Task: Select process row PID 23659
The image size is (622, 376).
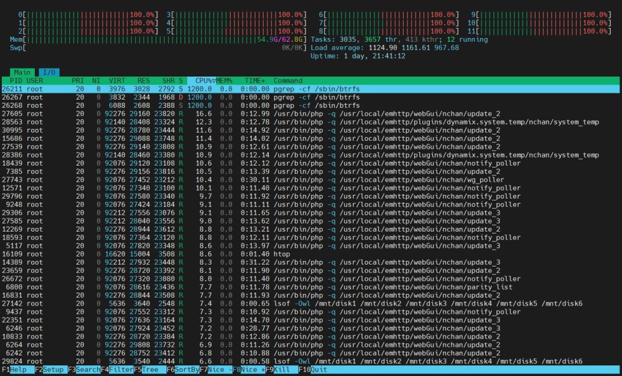Action: pyautogui.click(x=310, y=271)
